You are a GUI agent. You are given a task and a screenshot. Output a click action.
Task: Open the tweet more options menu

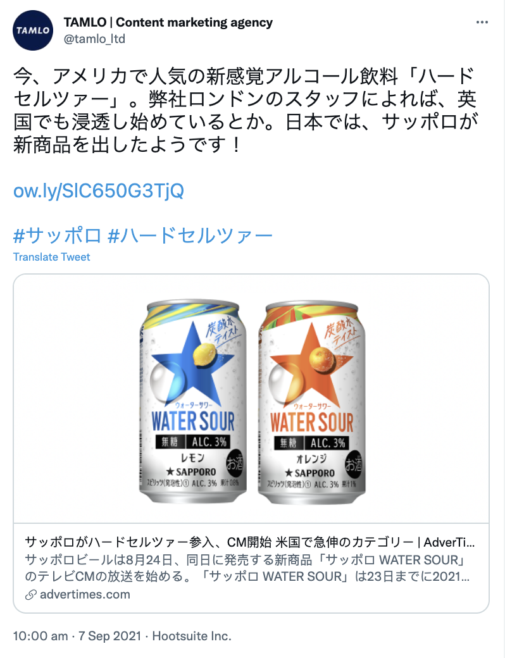(x=482, y=22)
